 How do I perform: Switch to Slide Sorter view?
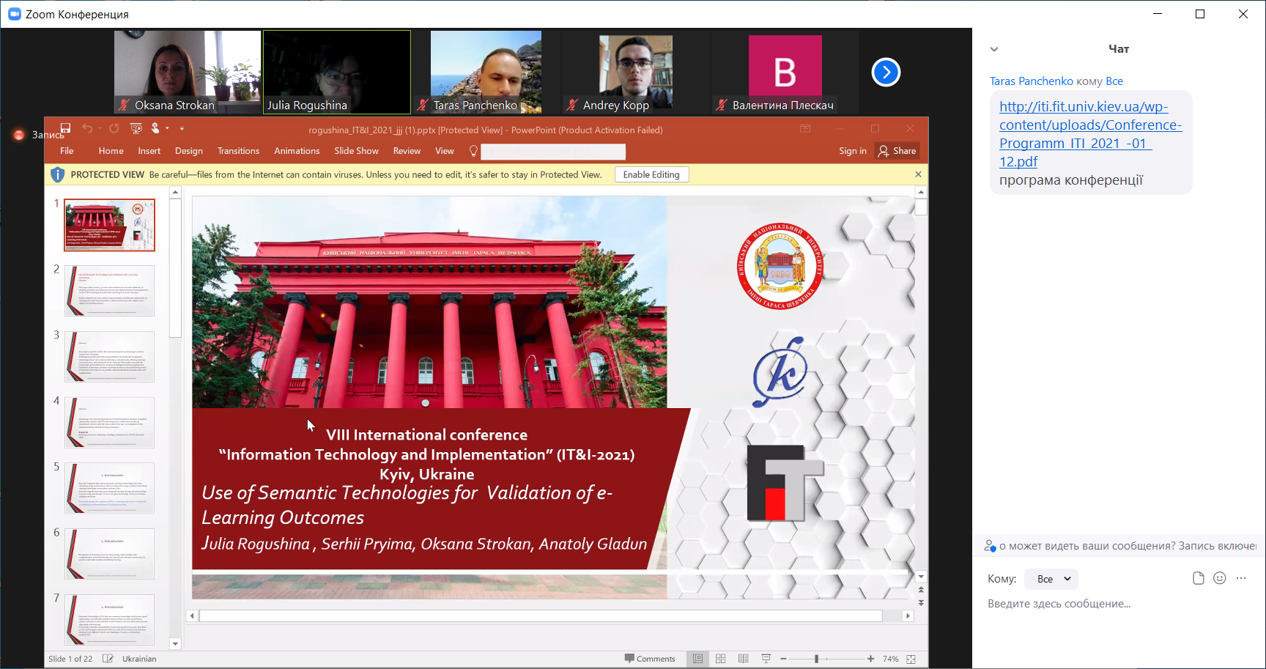(720, 659)
